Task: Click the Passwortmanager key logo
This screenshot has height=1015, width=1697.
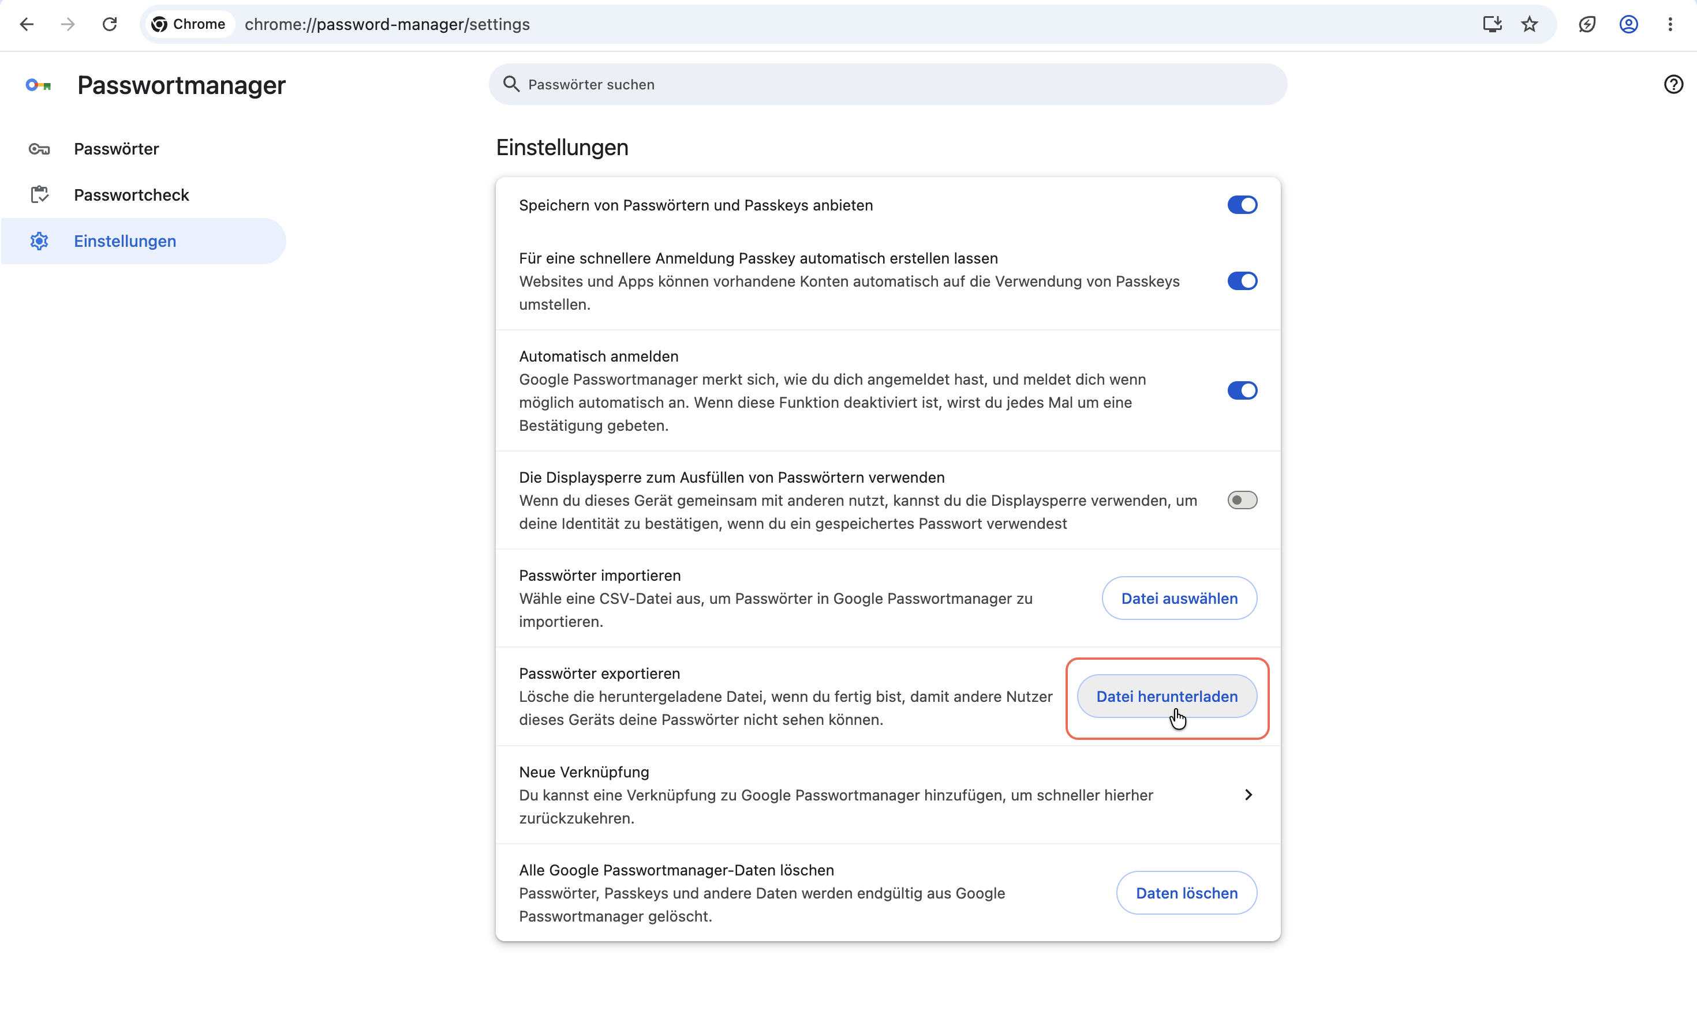Action: pos(38,85)
